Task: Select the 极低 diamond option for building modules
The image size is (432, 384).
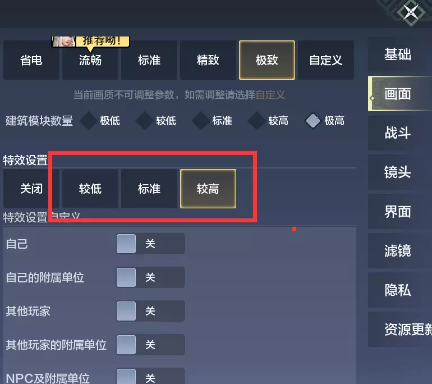Action: [89, 121]
